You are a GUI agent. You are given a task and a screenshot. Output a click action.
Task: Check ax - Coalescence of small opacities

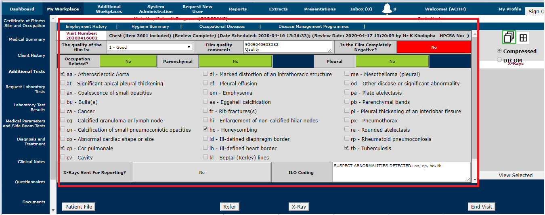click(63, 93)
